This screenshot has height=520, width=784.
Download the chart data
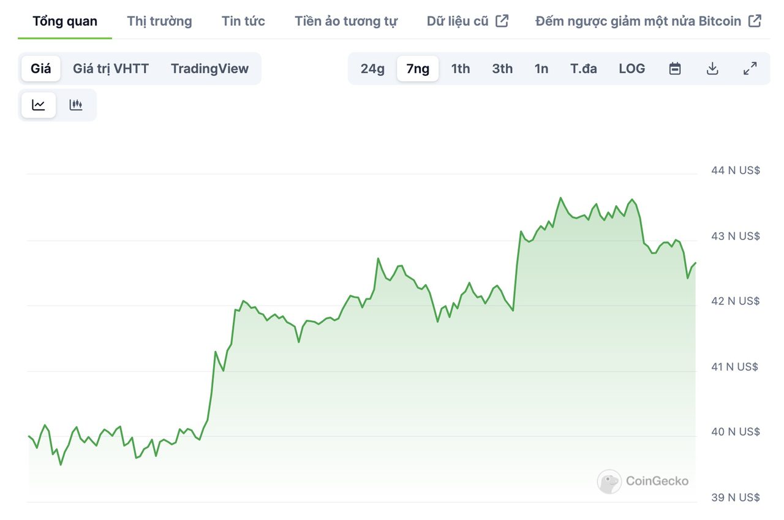coord(712,69)
